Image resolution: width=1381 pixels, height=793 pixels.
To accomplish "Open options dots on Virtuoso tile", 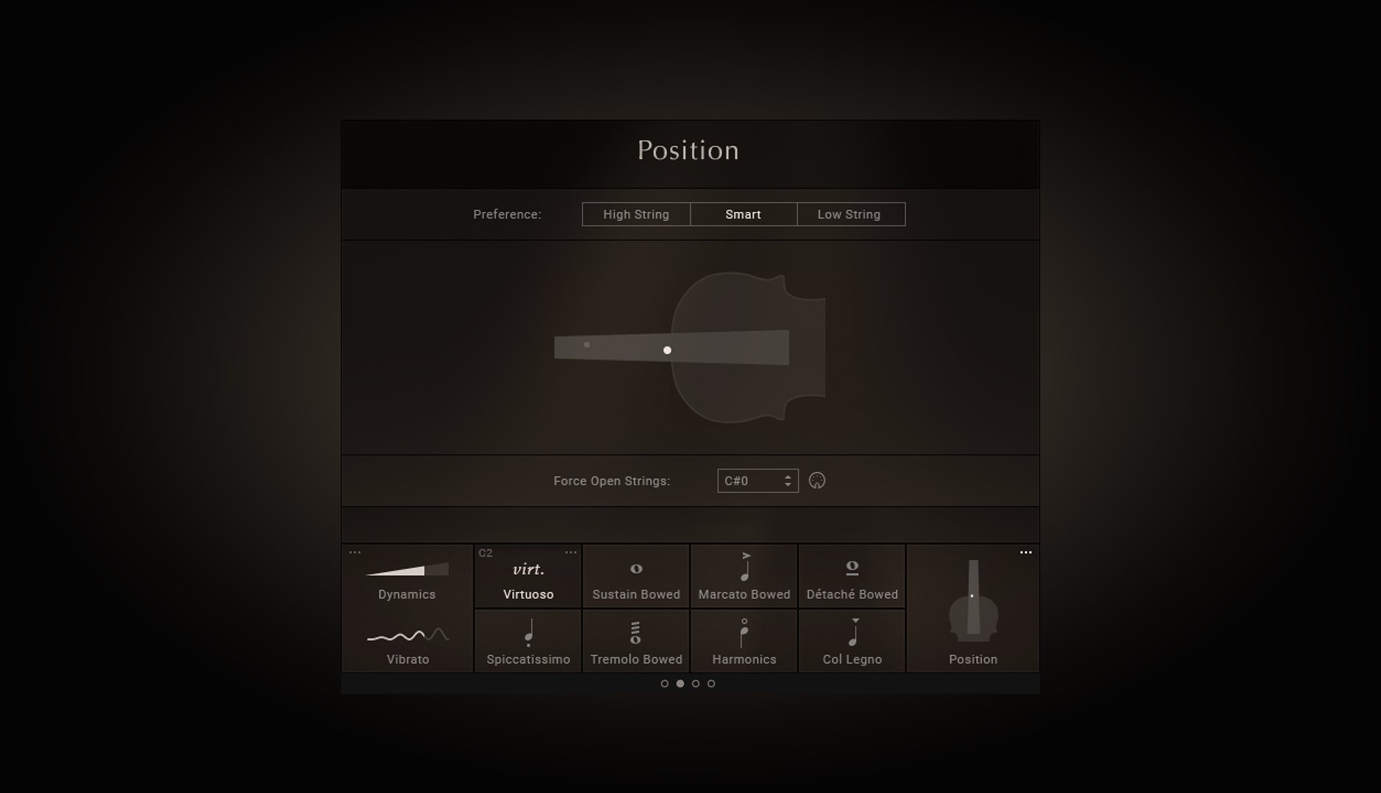I will pos(571,553).
